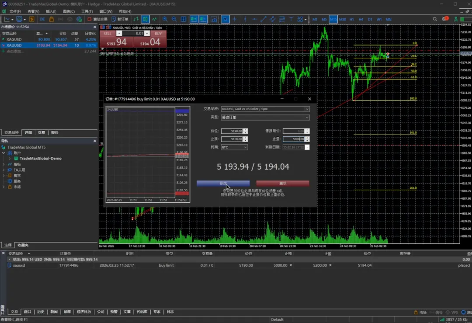Screen dimensions: 472x323
Task: Open the search magnifier at top right
Action: 435,19
